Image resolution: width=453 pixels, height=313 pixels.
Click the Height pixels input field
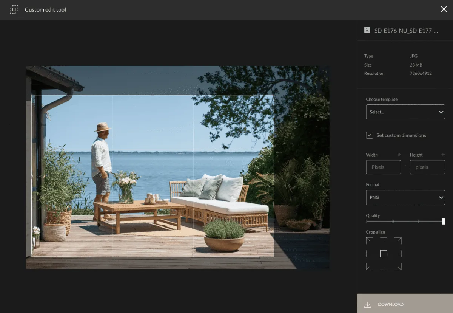[427, 167]
